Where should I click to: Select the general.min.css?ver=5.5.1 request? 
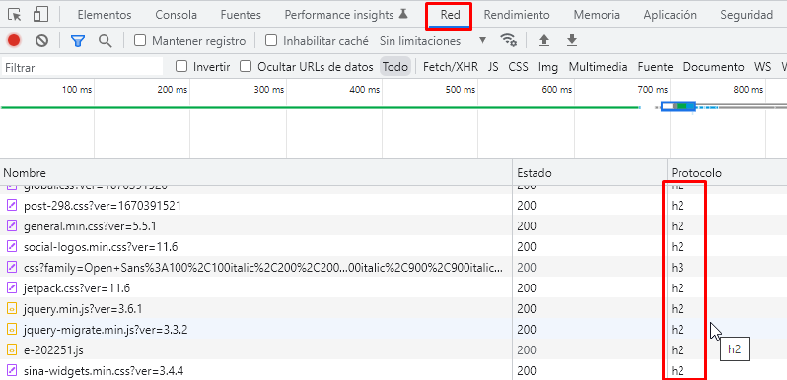(90, 226)
